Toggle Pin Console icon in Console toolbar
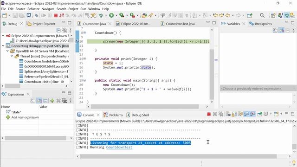Image resolution: width=297 pixels, height=167 pixels. pos(260,114)
